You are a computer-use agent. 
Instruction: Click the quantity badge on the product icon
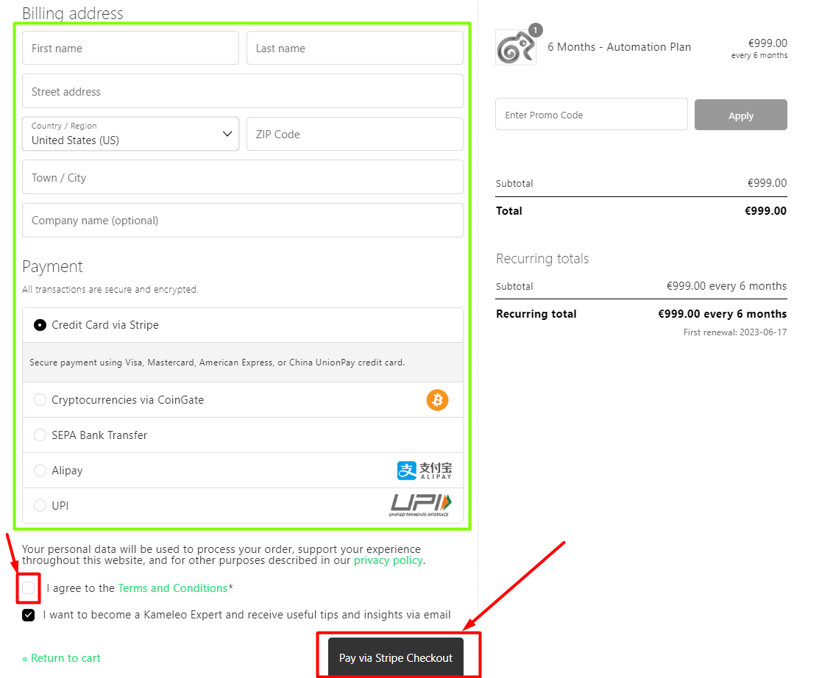pos(535,30)
